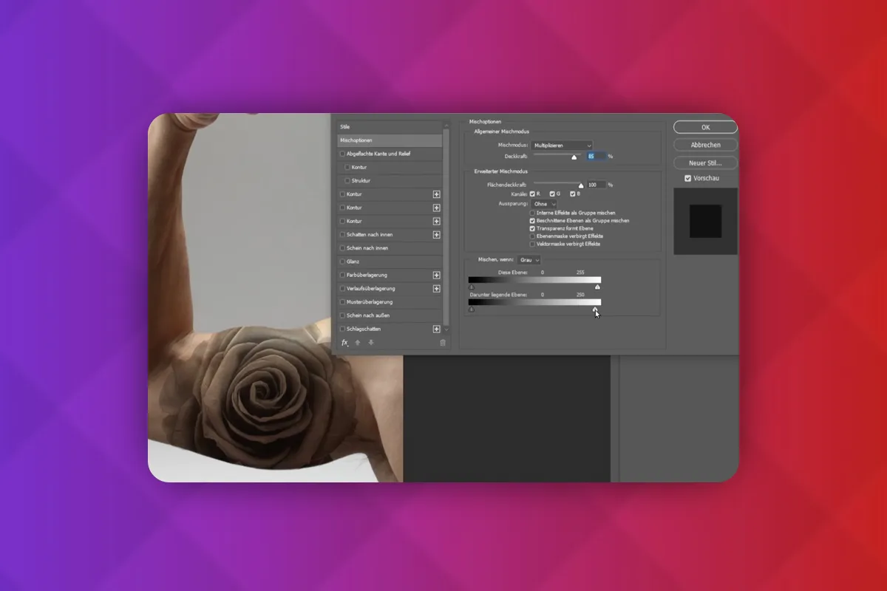Open the fx effects menu icon

tap(344, 343)
